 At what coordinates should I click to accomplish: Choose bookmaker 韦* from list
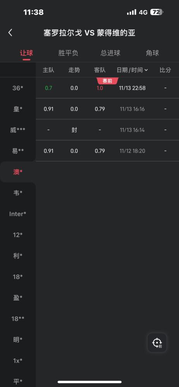[18, 193]
